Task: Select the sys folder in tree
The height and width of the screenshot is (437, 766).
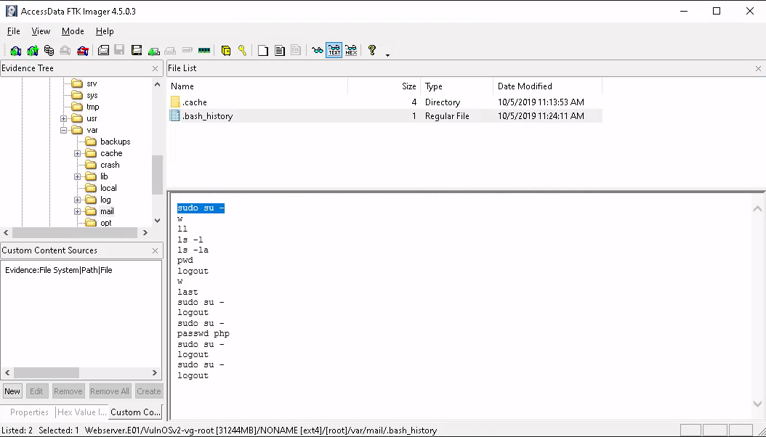Action: (92, 95)
